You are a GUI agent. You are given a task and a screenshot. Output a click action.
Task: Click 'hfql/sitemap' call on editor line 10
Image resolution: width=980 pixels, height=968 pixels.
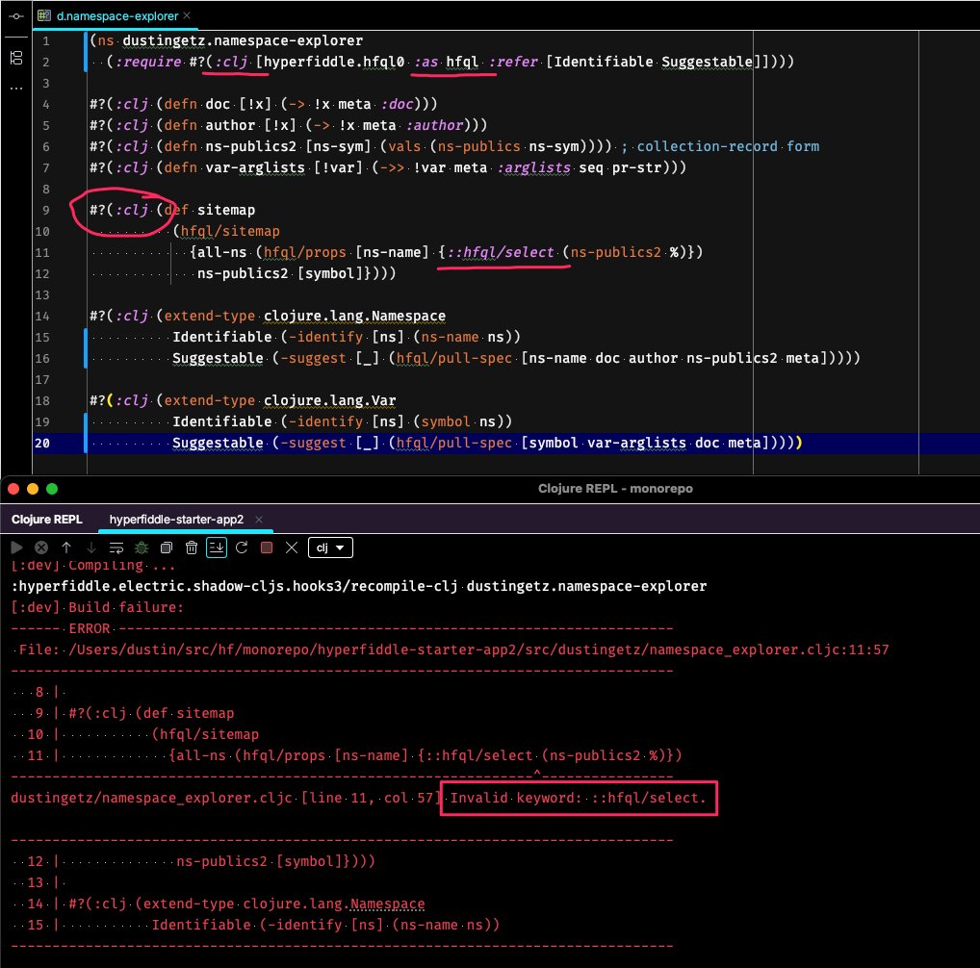click(230, 231)
